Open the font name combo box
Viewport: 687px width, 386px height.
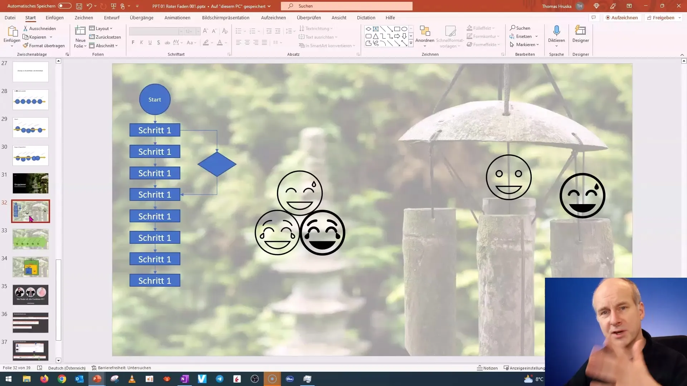(156, 31)
